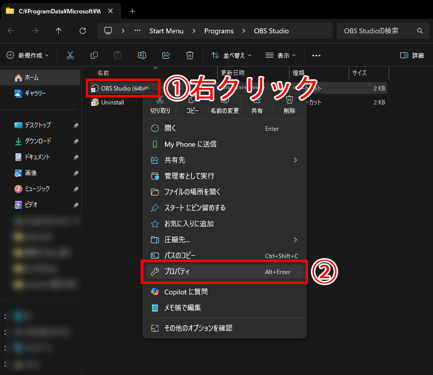Open ホーム in the sidebar

(40, 78)
